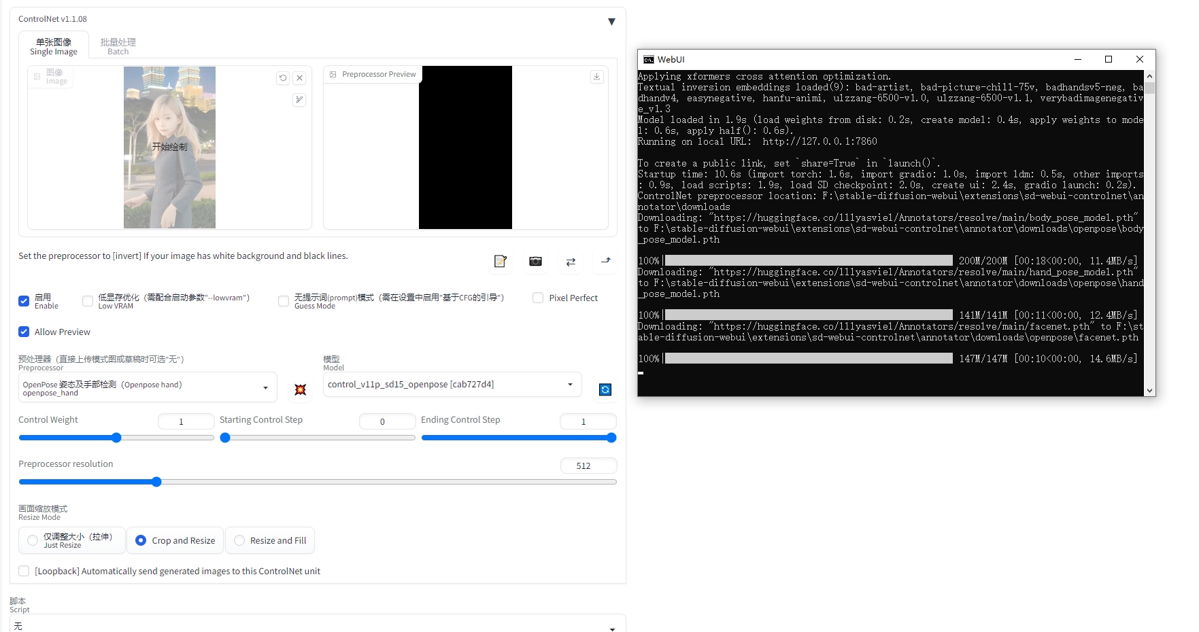This screenshot has width=1199, height=632.
Task: Send dimensions using the curved arrow icon
Action: pos(605,262)
